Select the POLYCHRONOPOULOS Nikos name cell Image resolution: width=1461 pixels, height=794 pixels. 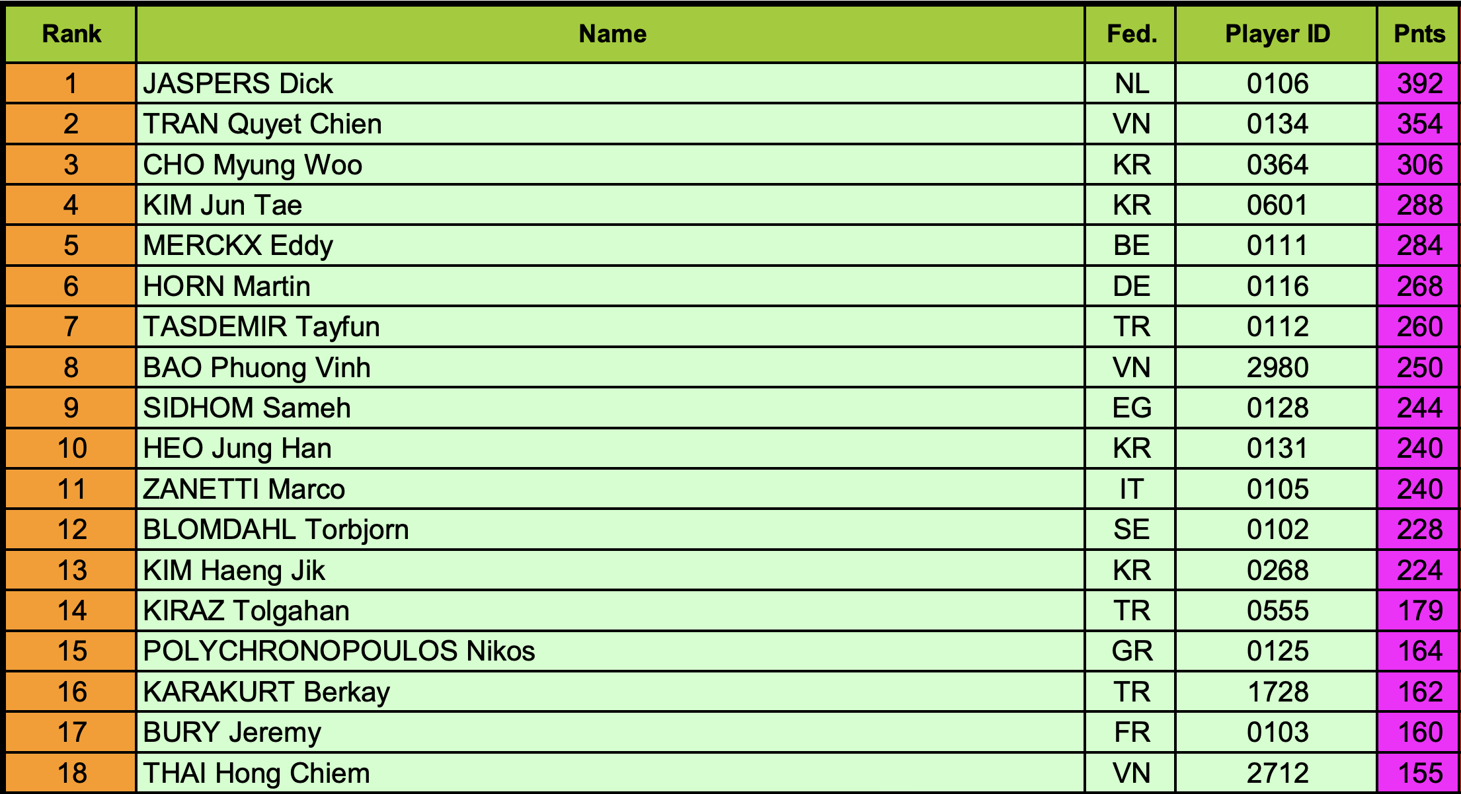[x=611, y=651]
